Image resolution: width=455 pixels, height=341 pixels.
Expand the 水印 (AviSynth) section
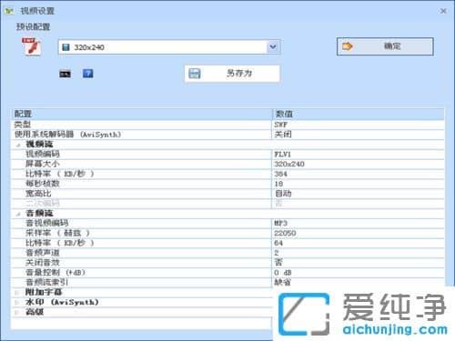17,302
